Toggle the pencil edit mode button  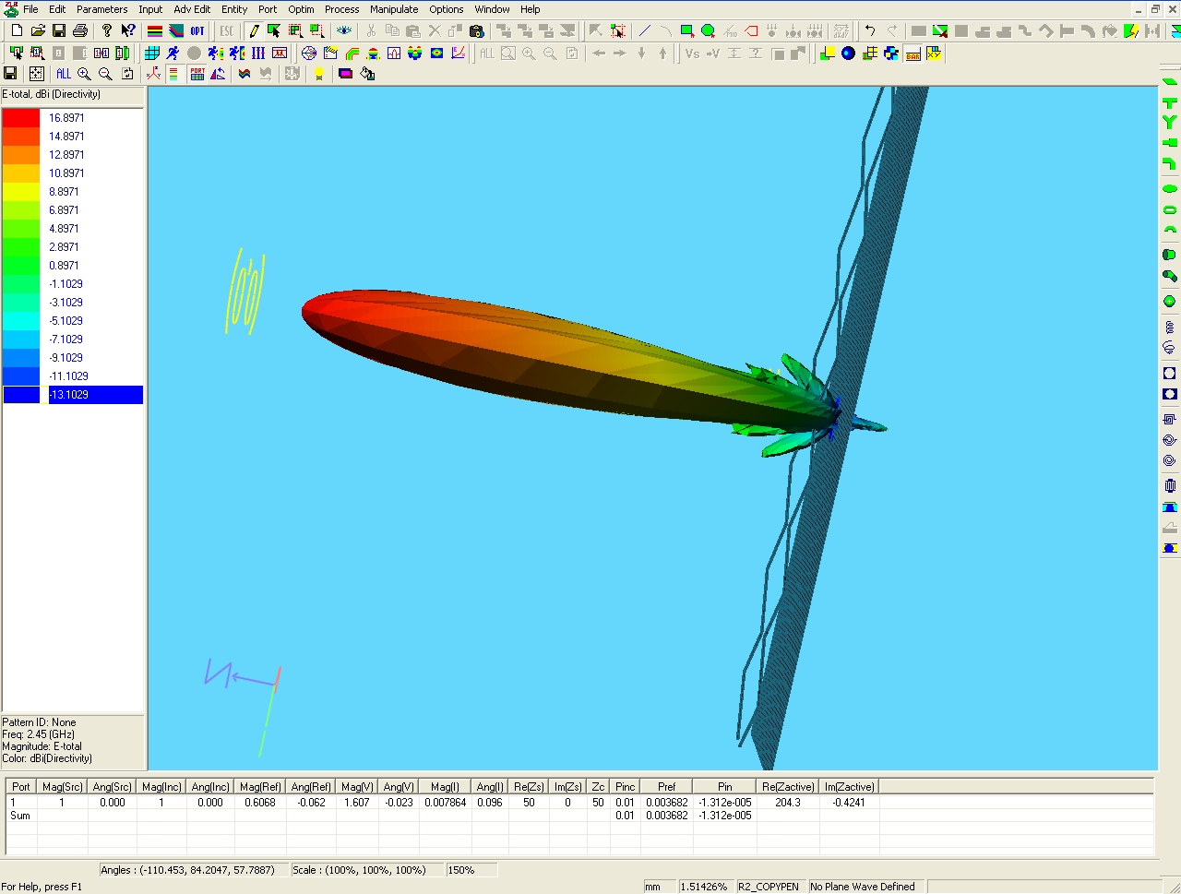click(253, 31)
